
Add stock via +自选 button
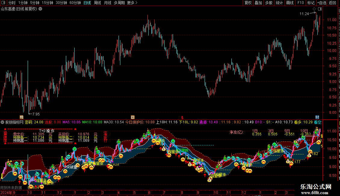(322, 3)
